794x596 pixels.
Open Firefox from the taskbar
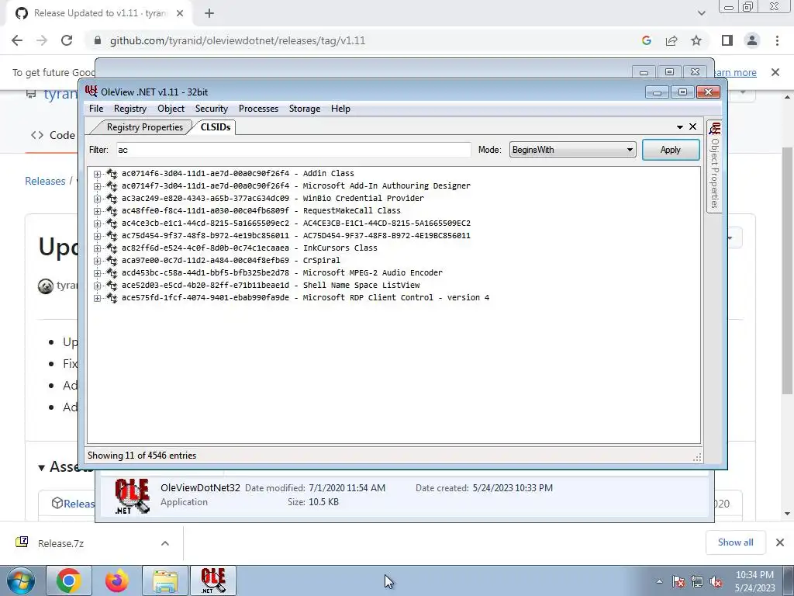[x=117, y=580]
